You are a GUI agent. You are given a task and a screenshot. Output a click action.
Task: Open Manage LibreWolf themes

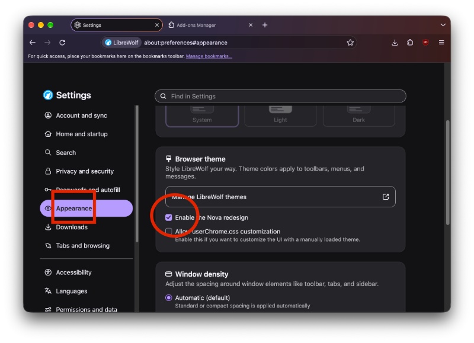point(280,197)
